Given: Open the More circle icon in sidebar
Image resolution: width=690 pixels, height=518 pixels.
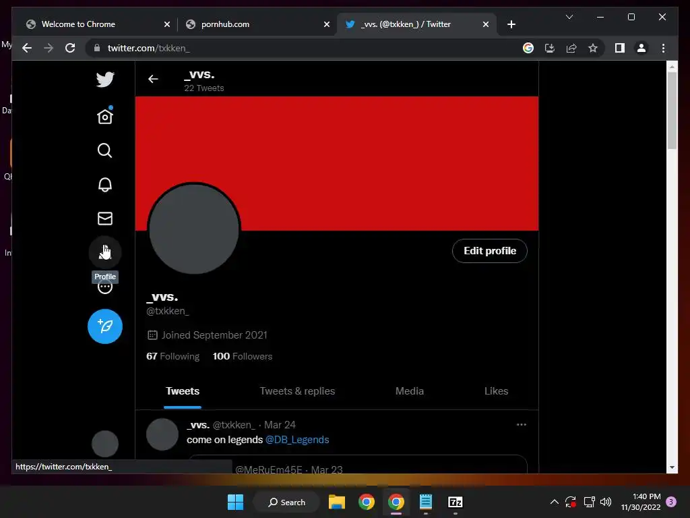Looking at the screenshot, I should click(104, 287).
